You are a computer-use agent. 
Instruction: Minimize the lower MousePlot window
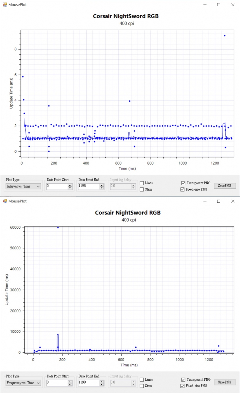tap(205, 201)
